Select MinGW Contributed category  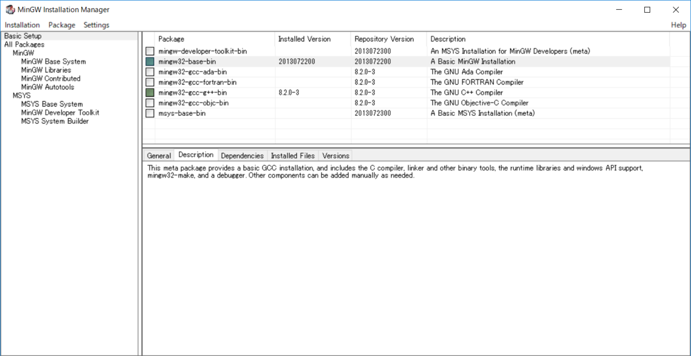coord(51,78)
